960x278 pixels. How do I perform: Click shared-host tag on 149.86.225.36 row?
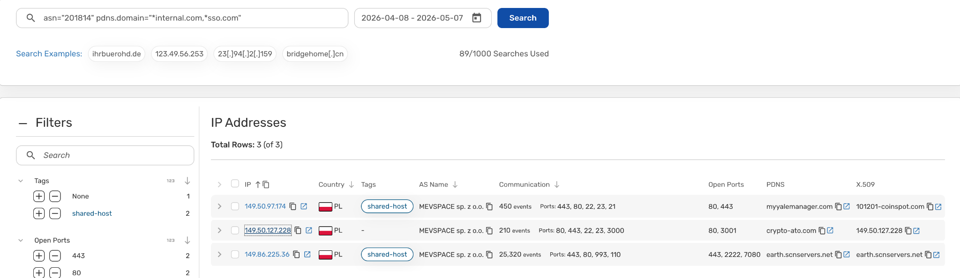387,255
